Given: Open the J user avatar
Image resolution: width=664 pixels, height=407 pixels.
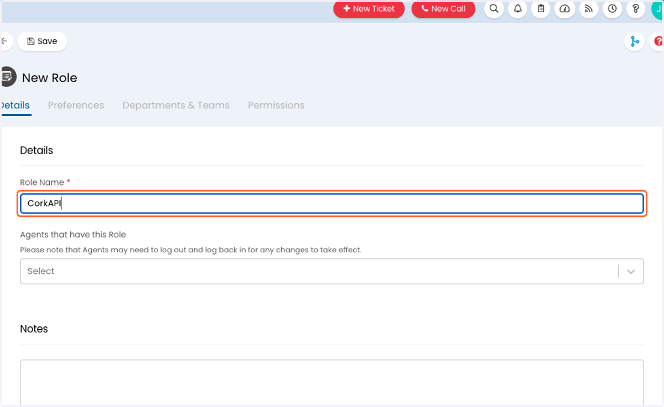Looking at the screenshot, I should click(657, 9).
